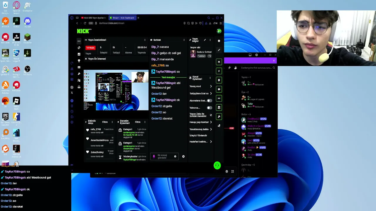Click the stream preview thumbnail
The height and width of the screenshot is (211, 376).
[x=116, y=90]
